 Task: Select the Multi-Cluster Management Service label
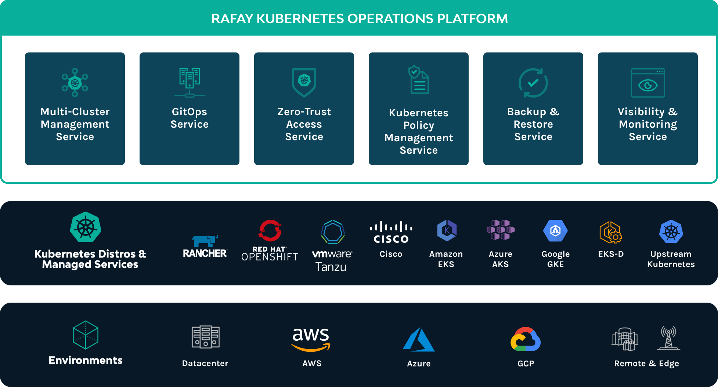pyautogui.click(x=75, y=124)
